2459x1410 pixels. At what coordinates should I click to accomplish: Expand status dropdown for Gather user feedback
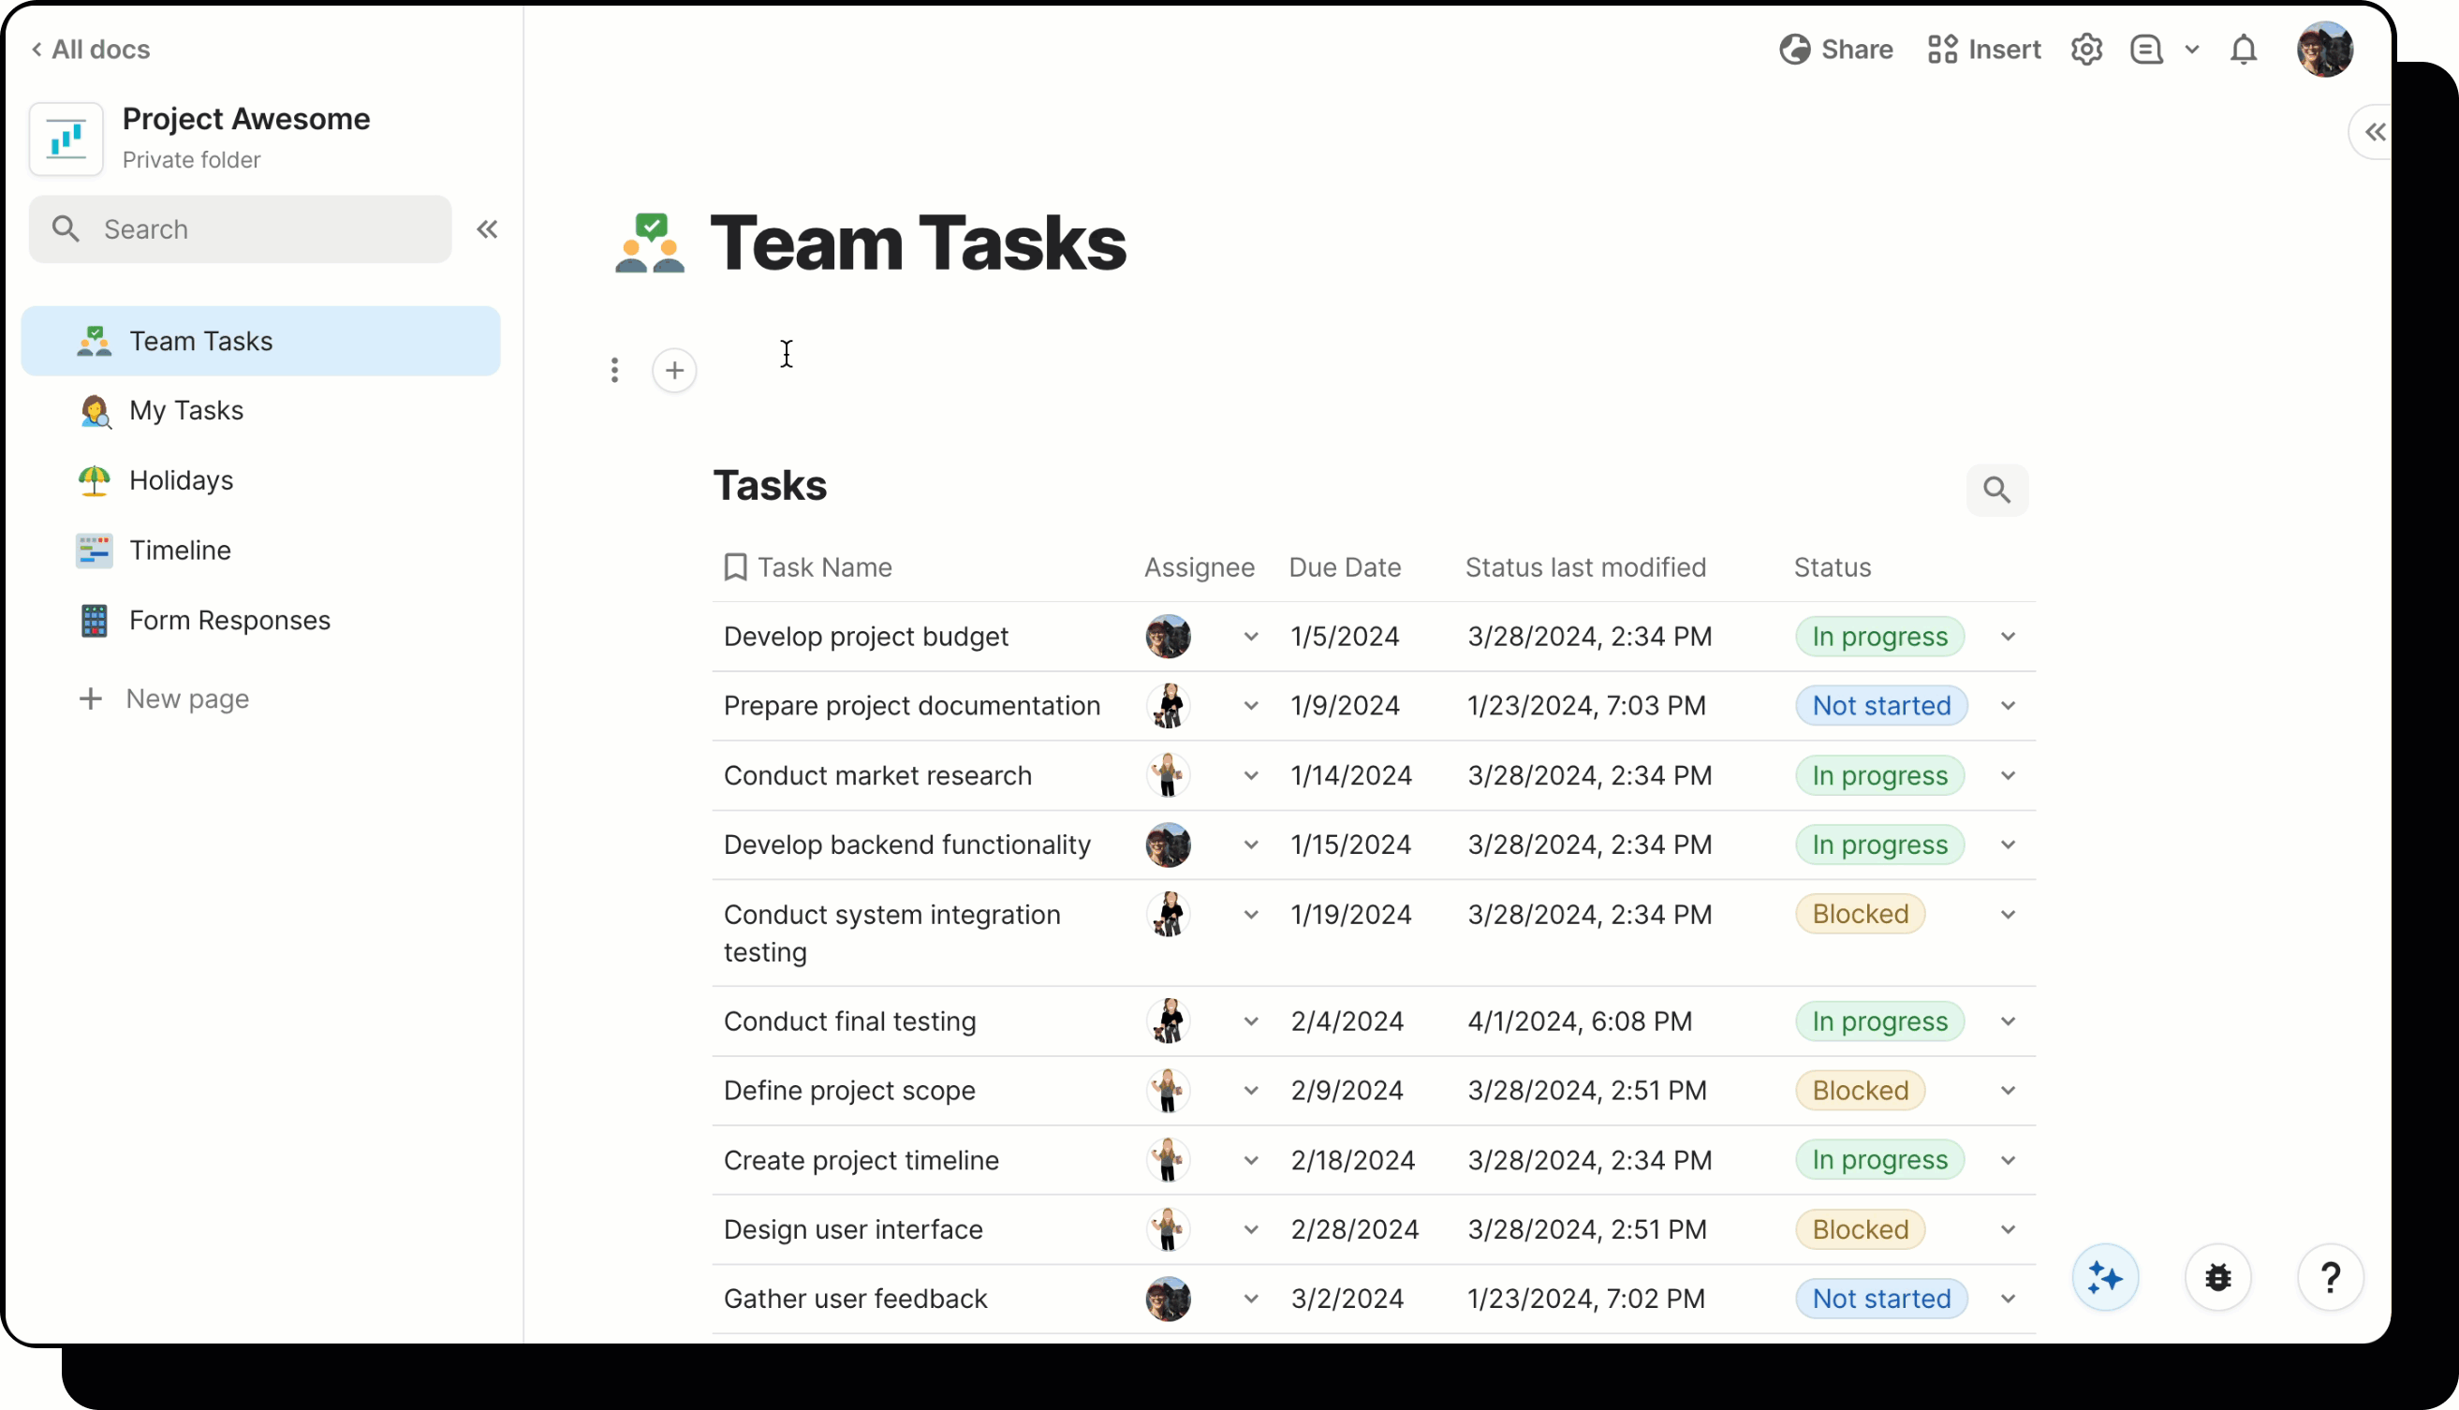pyautogui.click(x=2008, y=1299)
